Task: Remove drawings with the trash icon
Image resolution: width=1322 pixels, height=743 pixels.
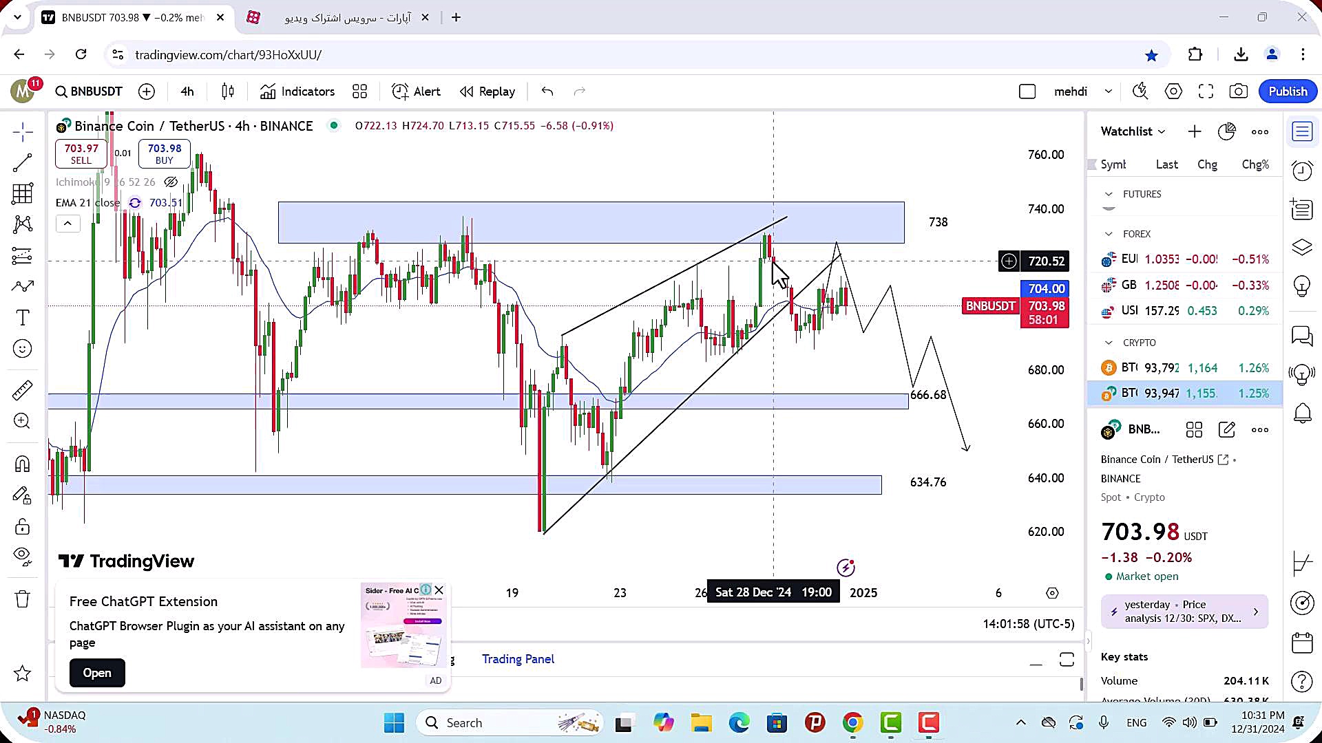Action: tap(22, 599)
